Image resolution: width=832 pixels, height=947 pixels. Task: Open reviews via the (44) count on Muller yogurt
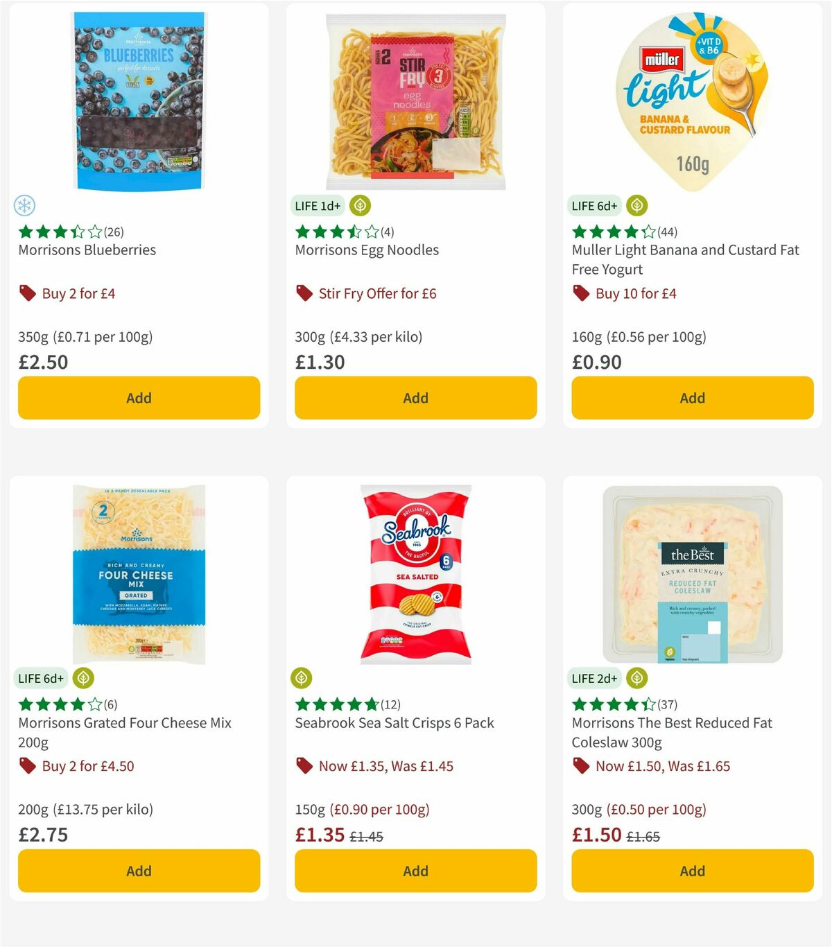point(667,232)
